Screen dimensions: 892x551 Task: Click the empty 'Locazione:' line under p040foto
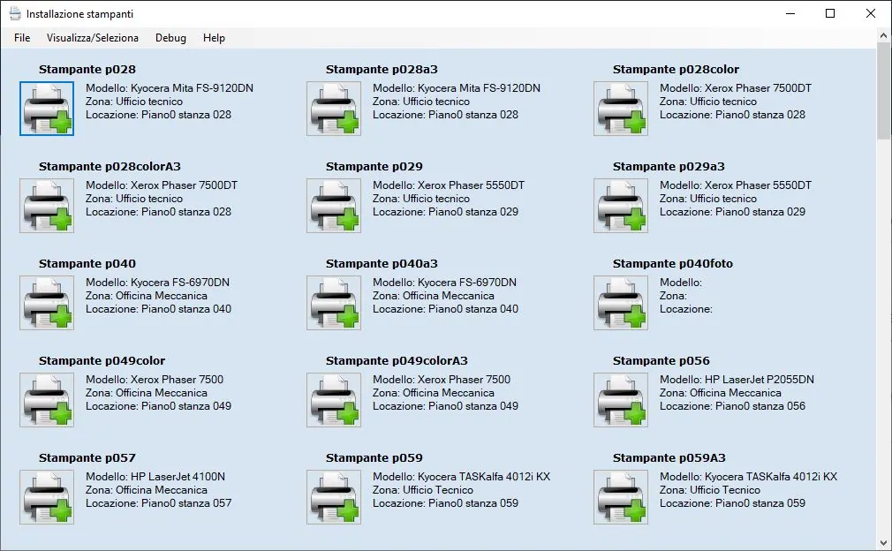(686, 309)
